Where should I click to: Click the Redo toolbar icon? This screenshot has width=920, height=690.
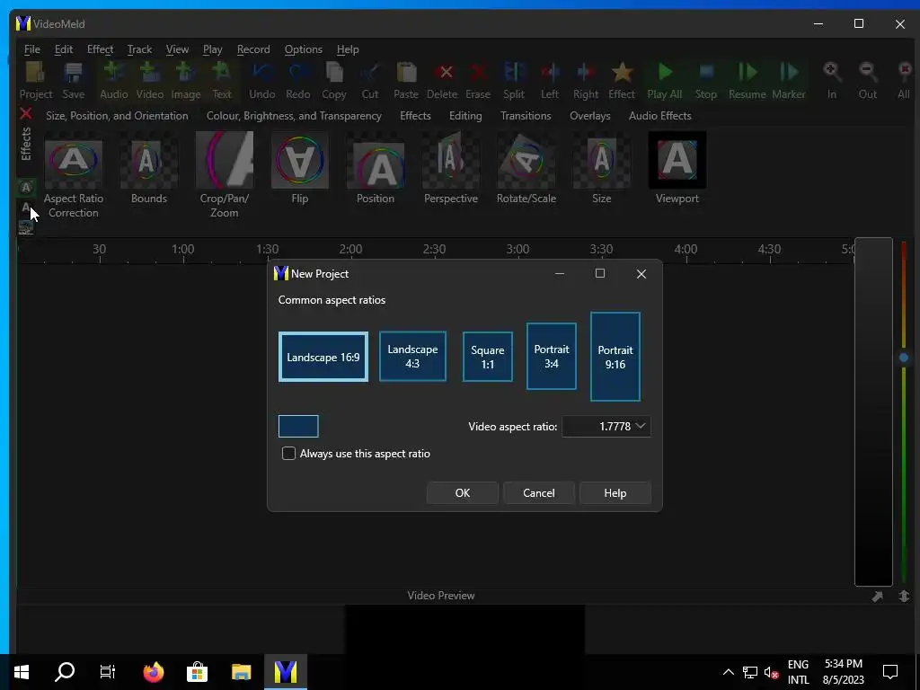click(x=298, y=80)
